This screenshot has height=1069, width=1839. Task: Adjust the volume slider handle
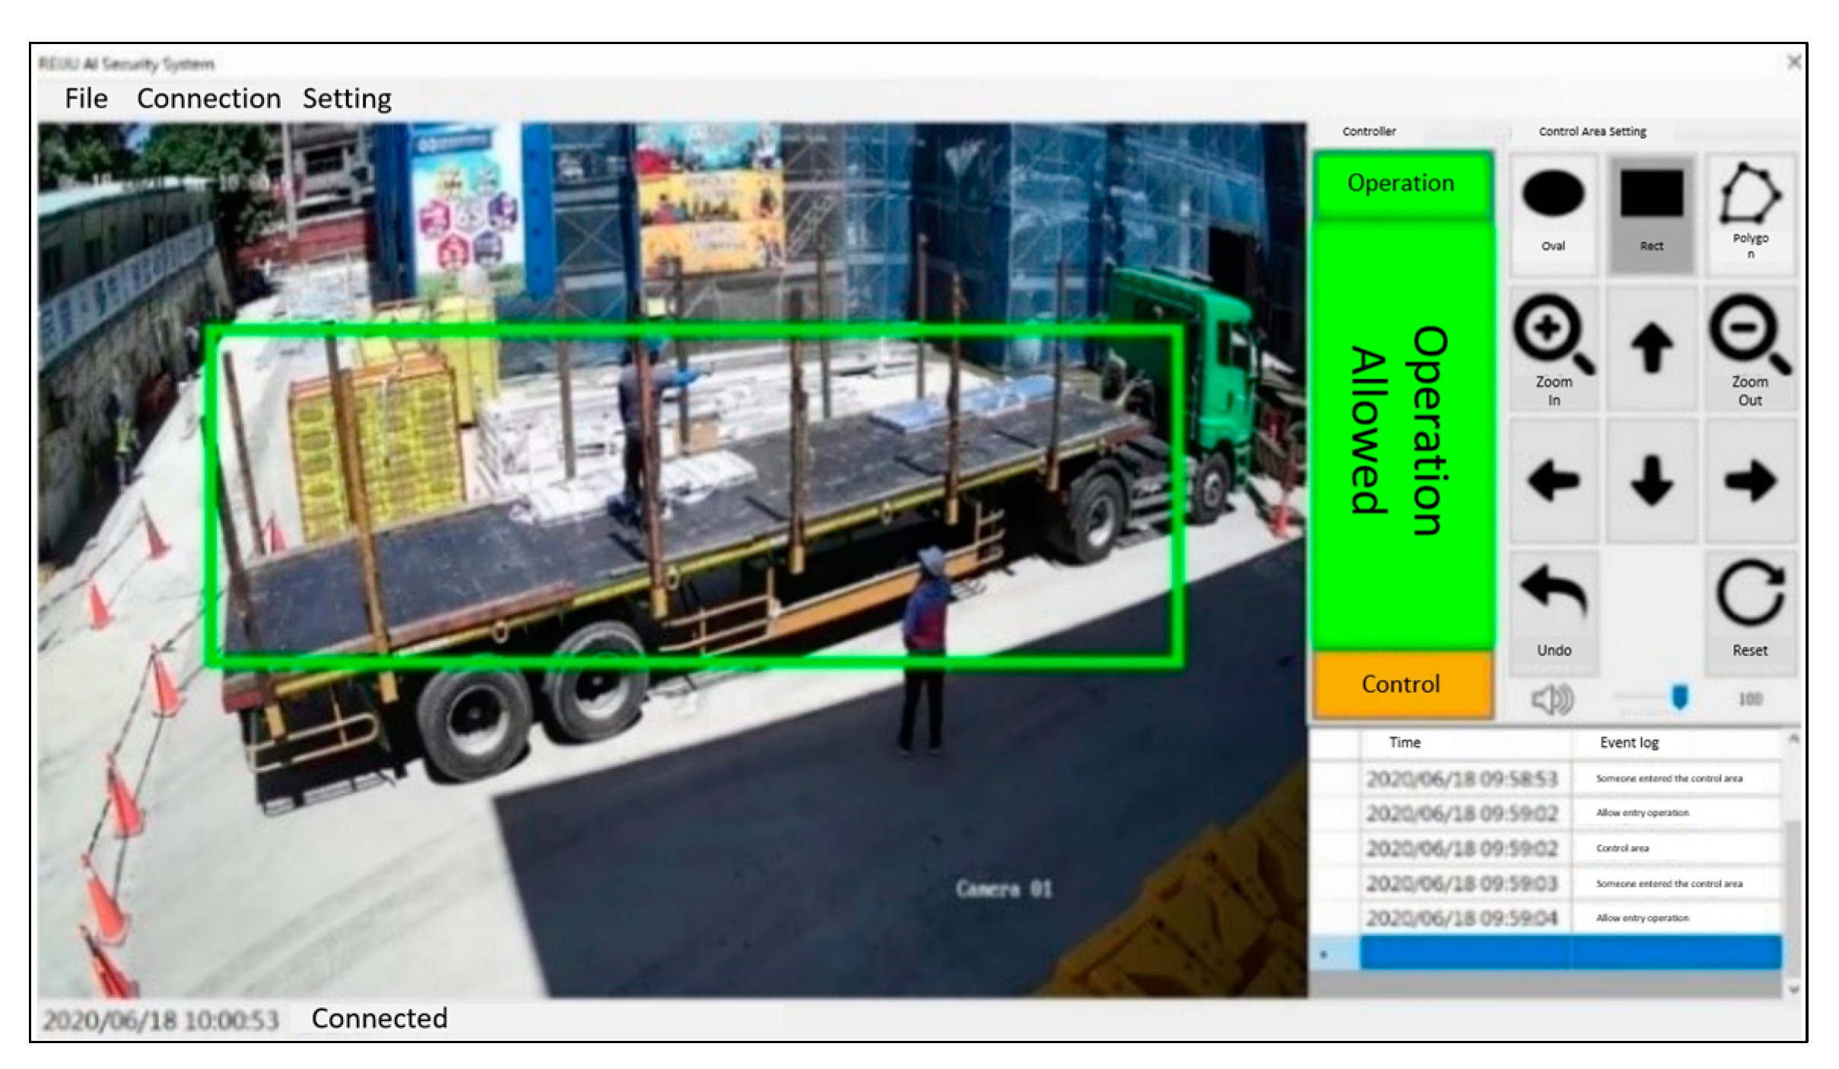(x=1679, y=697)
